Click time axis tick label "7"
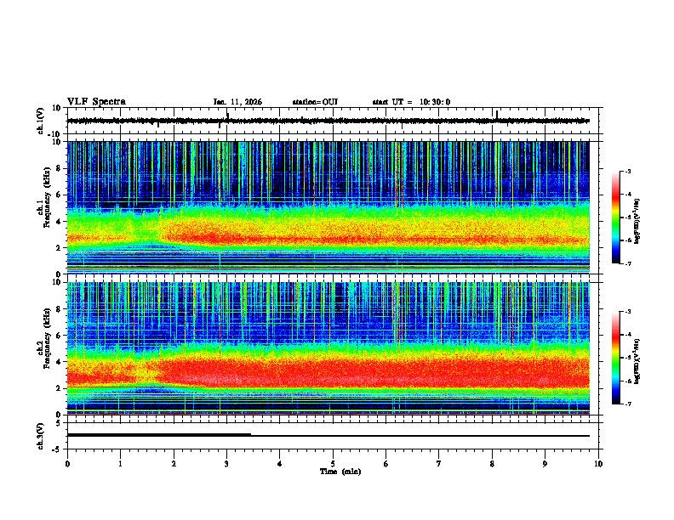Viewport: 674px width, 520px height. pos(439,464)
